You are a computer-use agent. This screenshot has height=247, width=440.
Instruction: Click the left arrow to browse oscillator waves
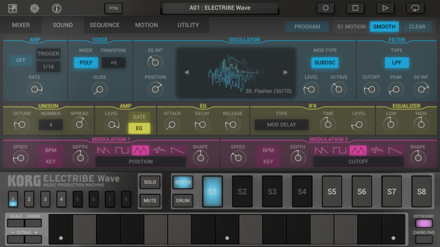click(x=186, y=72)
